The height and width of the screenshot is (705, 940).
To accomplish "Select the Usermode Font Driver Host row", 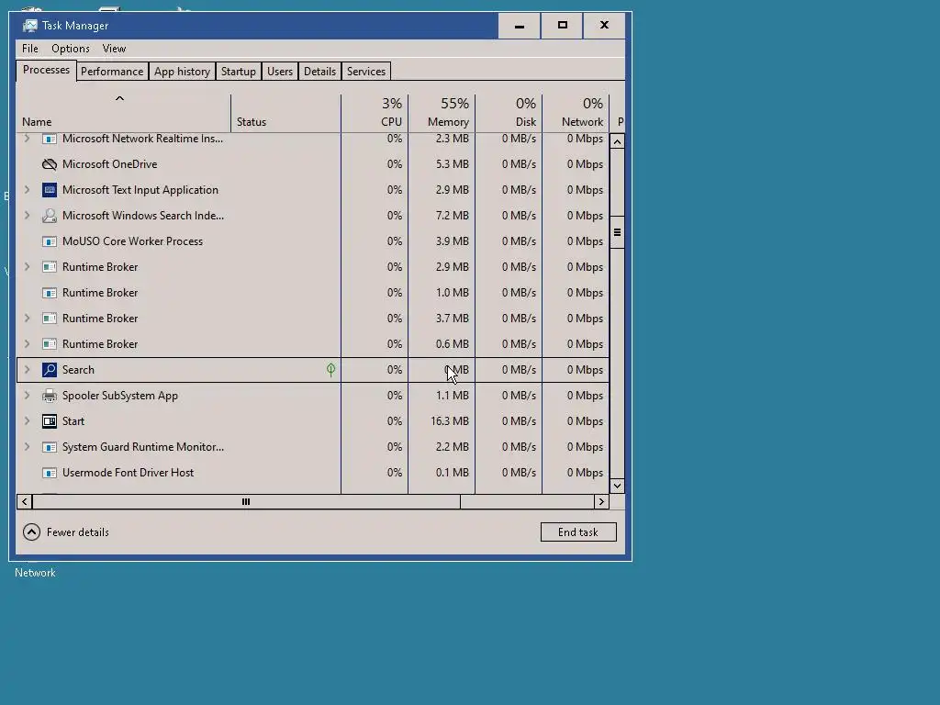I will point(313,473).
